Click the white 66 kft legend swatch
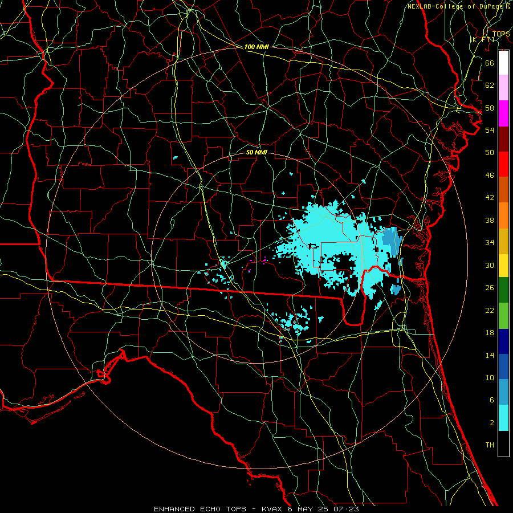 click(503, 63)
